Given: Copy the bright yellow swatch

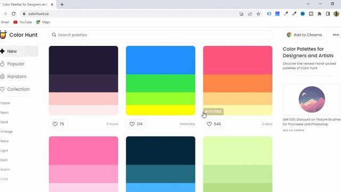Looking at the screenshot, I should pos(160,110).
